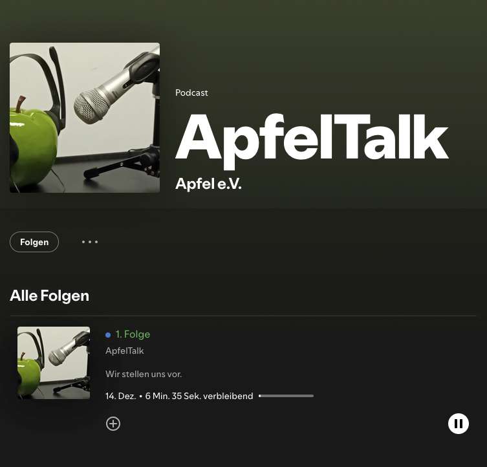The height and width of the screenshot is (467, 487).
Task: Open the 1. Folge episode thumbnail
Action: (54, 363)
